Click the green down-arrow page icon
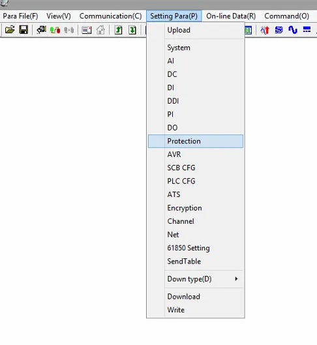Viewport: 317px width, 345px height. (132, 30)
